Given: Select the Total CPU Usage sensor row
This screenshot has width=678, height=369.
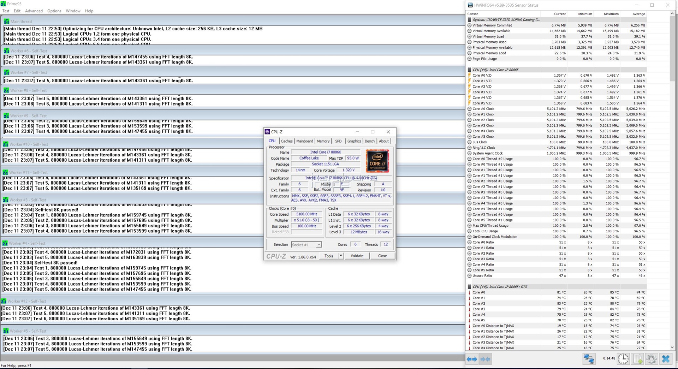Looking at the screenshot, I should pos(557,231).
